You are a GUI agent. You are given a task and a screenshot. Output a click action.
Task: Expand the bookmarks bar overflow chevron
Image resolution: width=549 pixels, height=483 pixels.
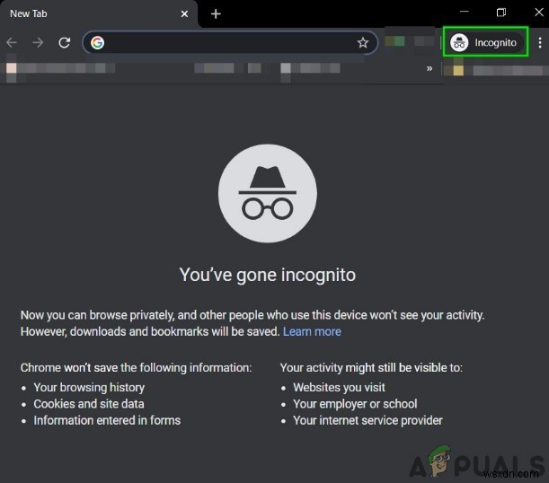pyautogui.click(x=429, y=68)
